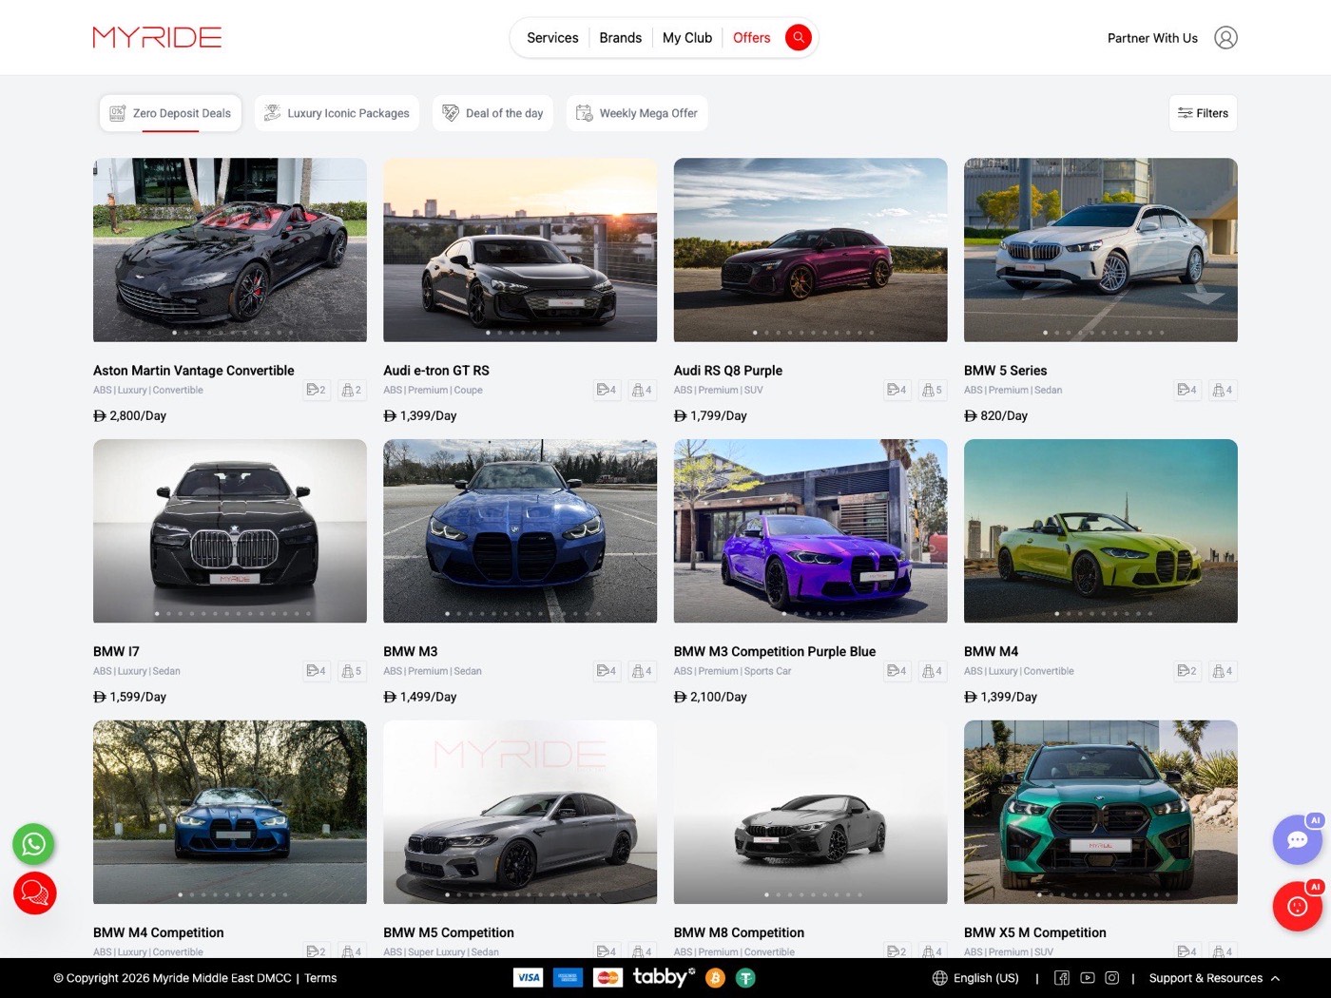This screenshot has height=998, width=1331.
Task: Open the Filters panel
Action: [1203, 113]
